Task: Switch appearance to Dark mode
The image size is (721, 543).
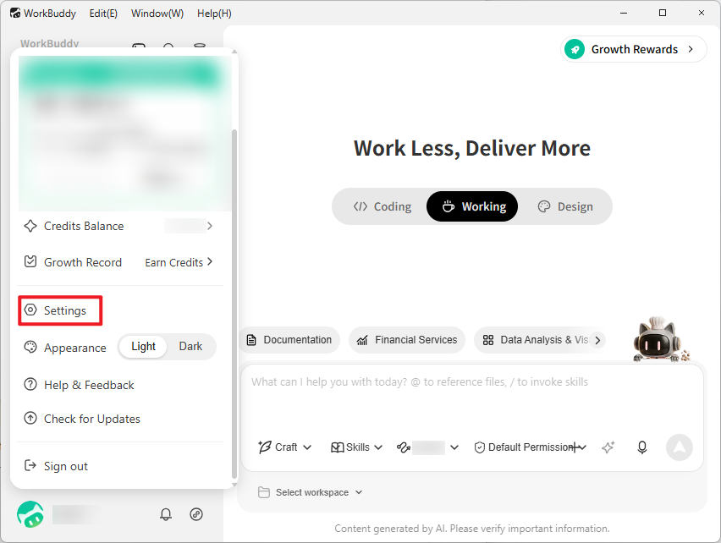Action: 190,347
